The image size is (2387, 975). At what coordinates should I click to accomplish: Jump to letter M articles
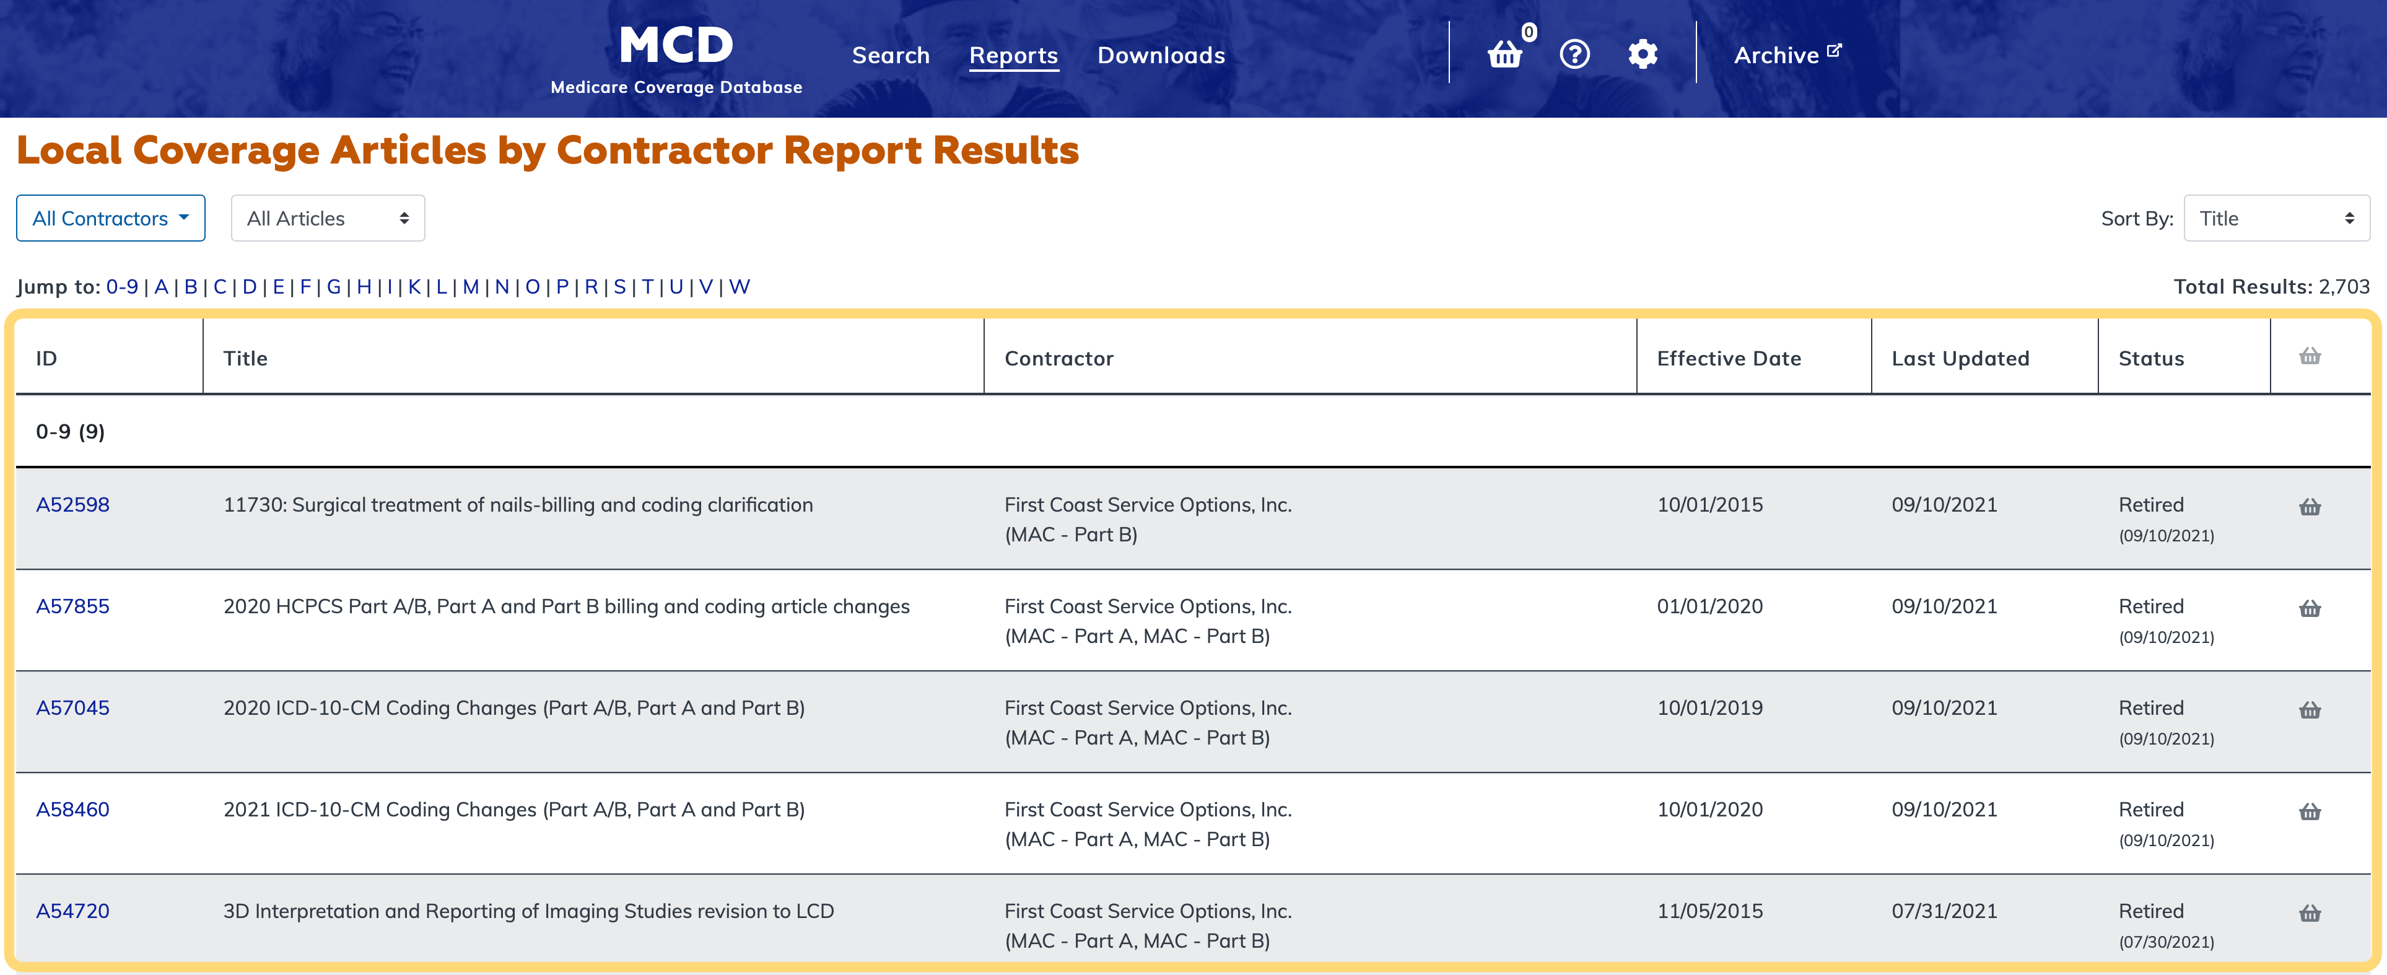471,287
